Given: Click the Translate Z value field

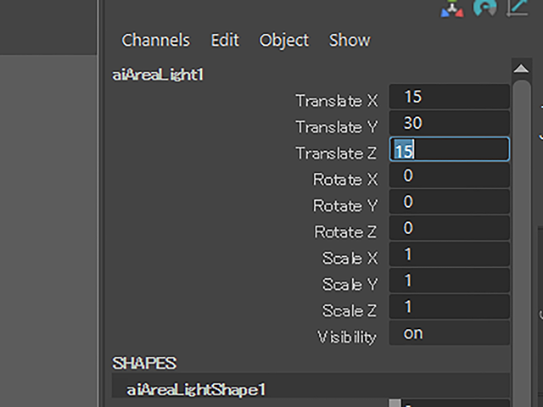Looking at the screenshot, I should coord(449,149).
